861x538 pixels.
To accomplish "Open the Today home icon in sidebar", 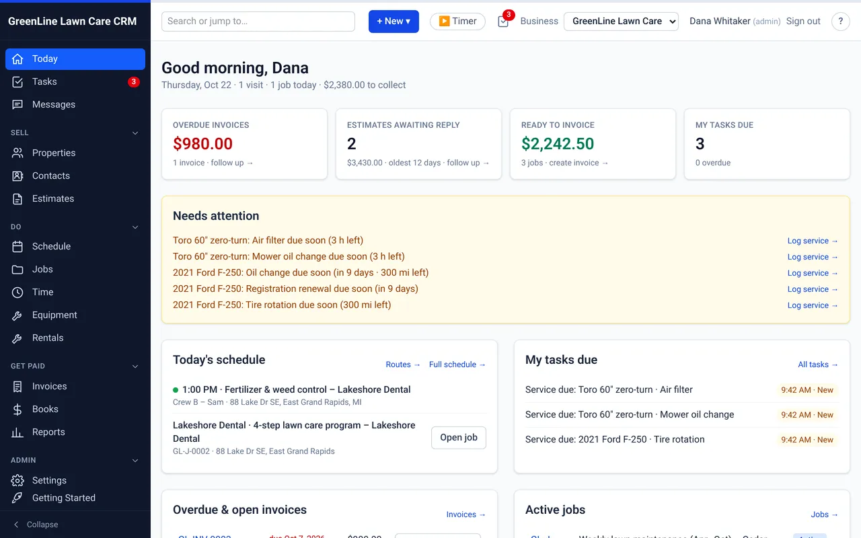I will pos(18,59).
